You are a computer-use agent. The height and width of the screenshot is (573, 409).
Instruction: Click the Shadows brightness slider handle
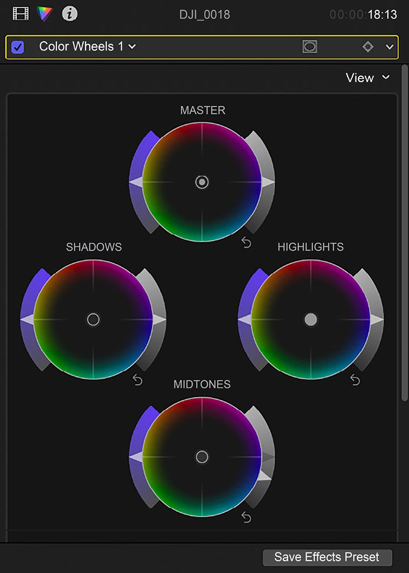tap(159, 320)
